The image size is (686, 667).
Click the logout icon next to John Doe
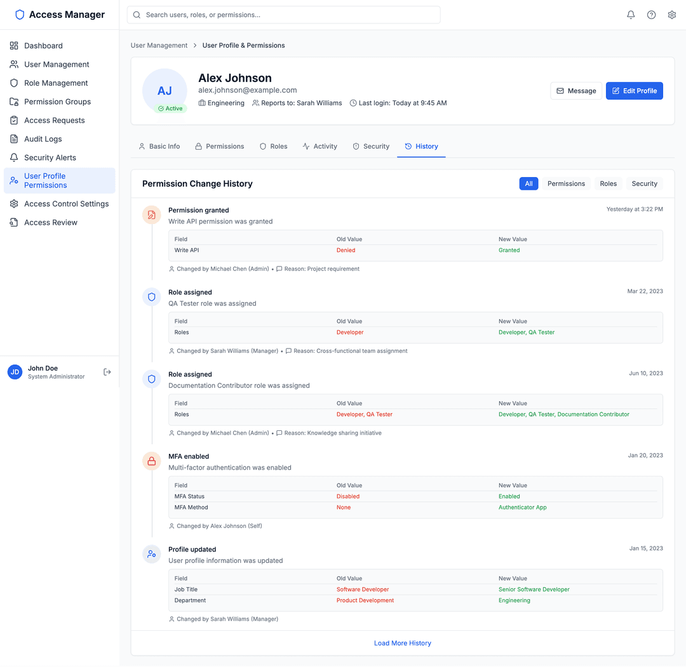click(x=107, y=372)
